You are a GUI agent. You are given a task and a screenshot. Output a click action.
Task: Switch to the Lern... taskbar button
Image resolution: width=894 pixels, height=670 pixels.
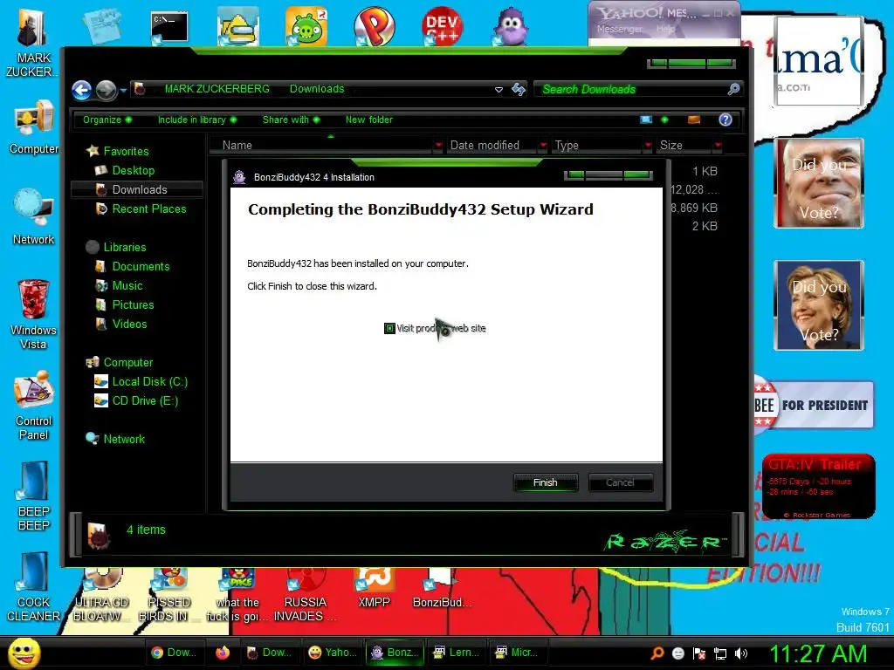tap(457, 653)
